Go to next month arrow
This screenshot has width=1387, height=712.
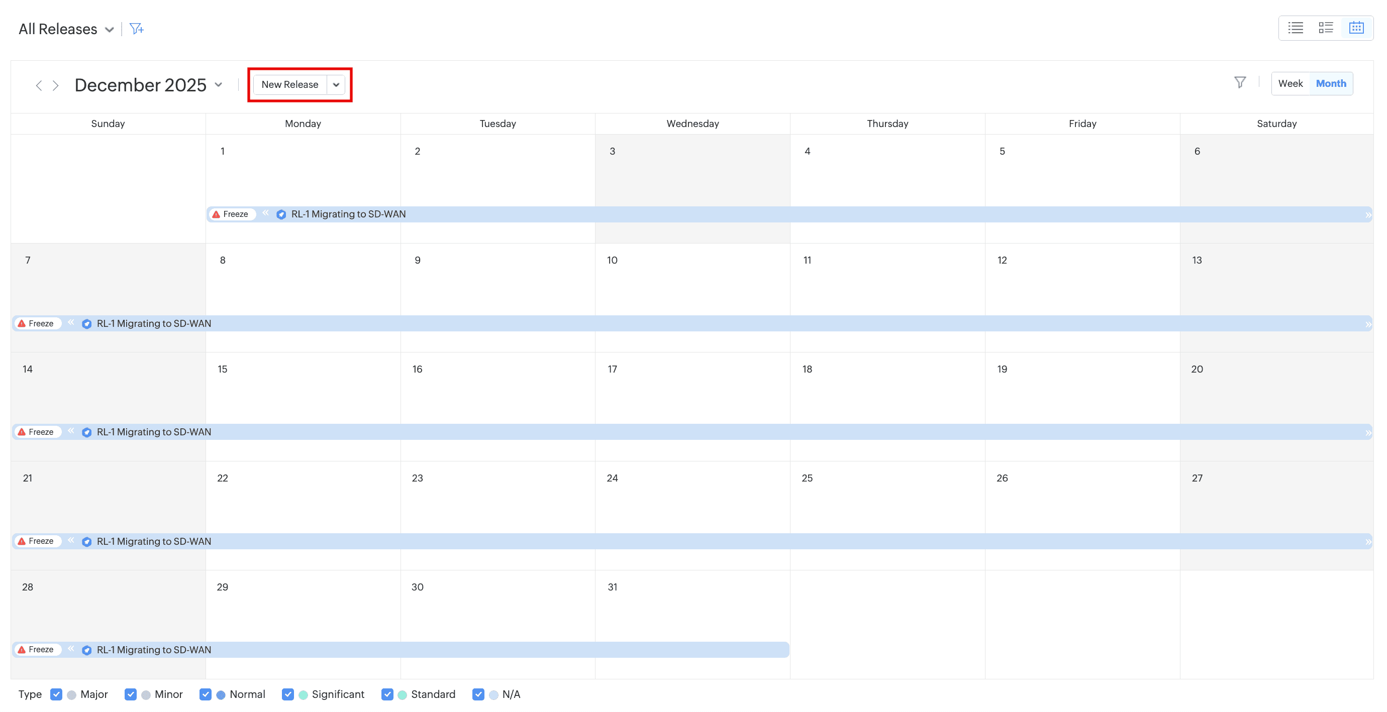[x=55, y=85]
